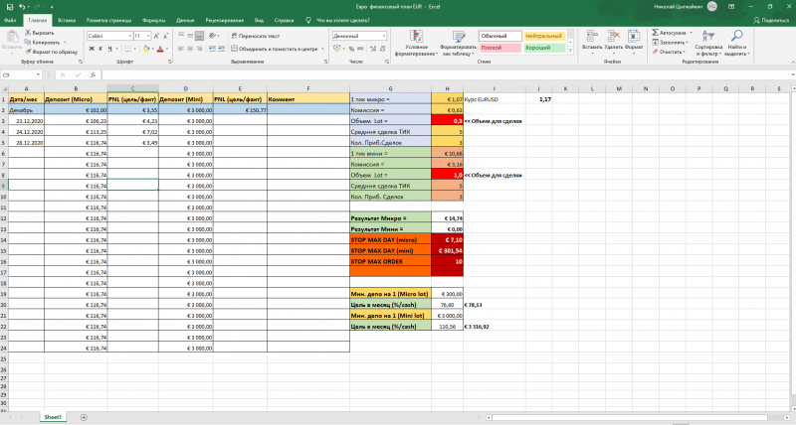Click the accounting currency format icon
This screenshot has height=425, width=796.
336,49
